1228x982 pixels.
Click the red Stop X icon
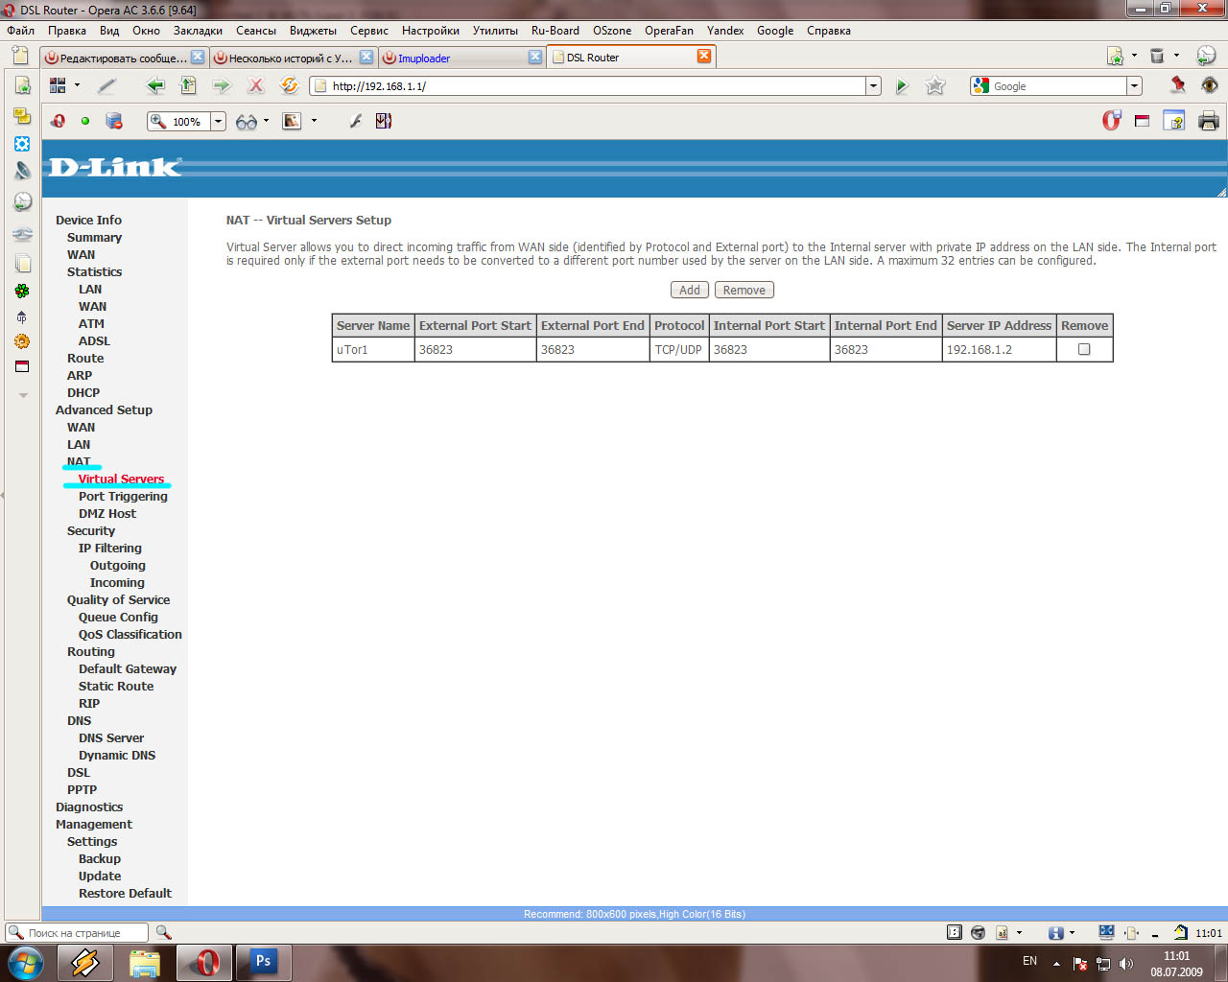(255, 86)
